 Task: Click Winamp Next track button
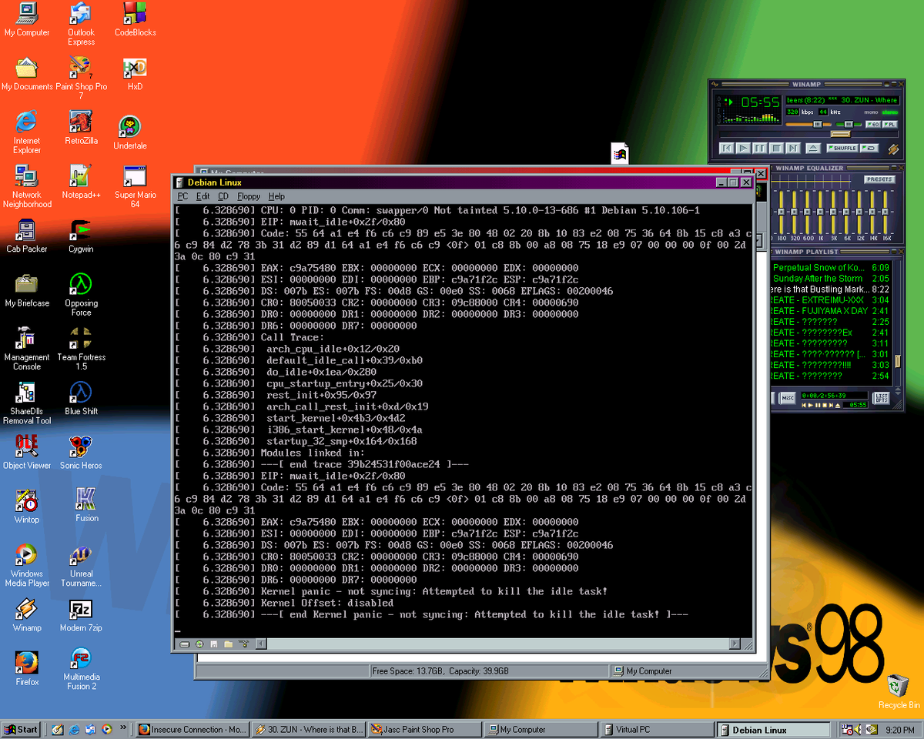793,148
